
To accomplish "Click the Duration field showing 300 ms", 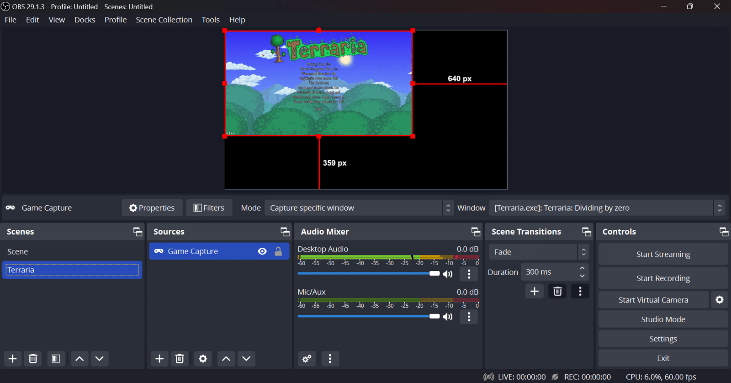I will [549, 272].
